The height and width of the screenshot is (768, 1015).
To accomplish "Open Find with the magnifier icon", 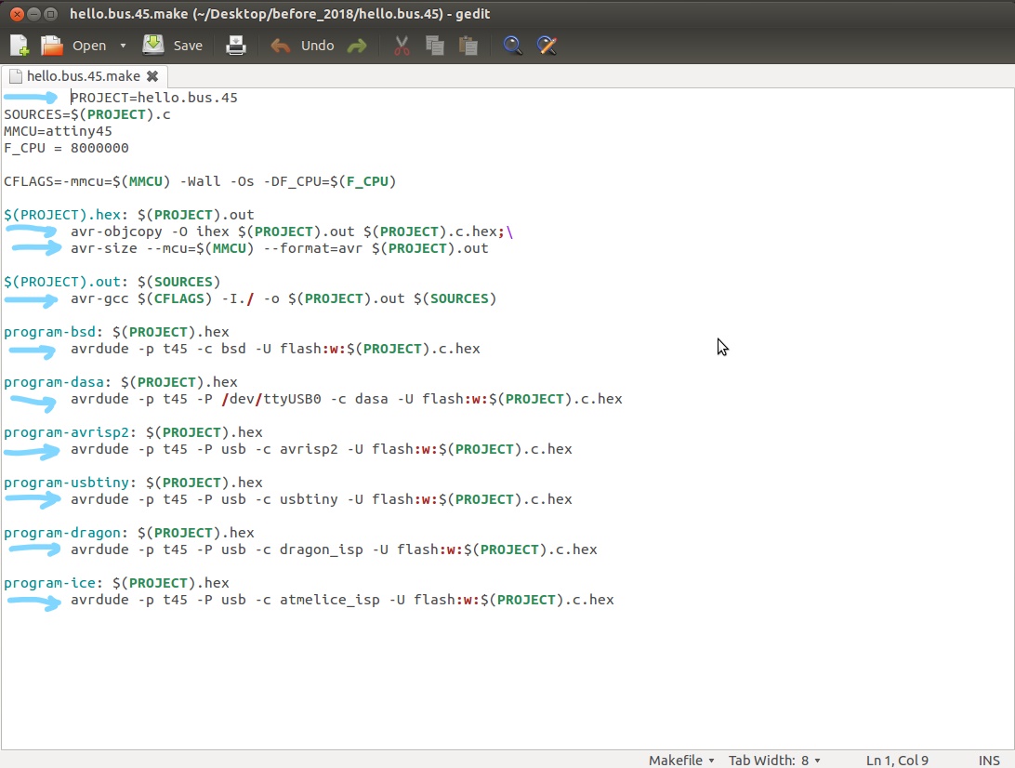I will point(512,46).
